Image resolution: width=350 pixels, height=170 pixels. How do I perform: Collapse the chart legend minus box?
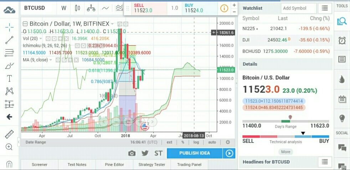[25, 24]
